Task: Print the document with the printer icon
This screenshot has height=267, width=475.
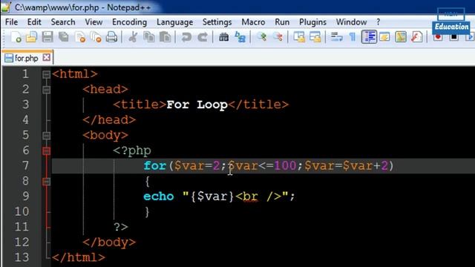Action: pos(111,37)
